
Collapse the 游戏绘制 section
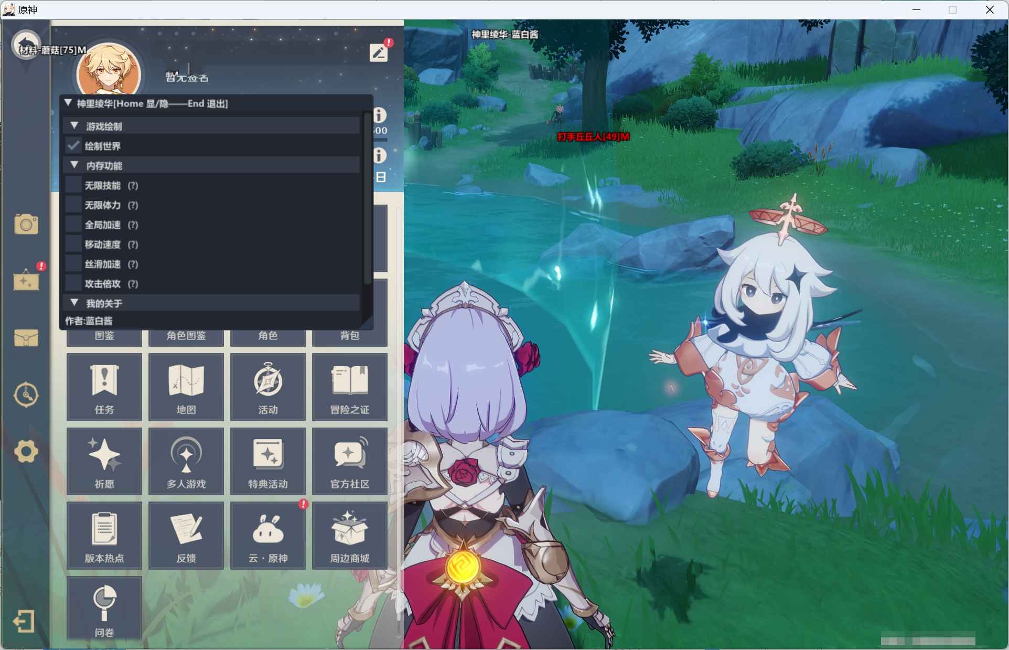pos(75,125)
